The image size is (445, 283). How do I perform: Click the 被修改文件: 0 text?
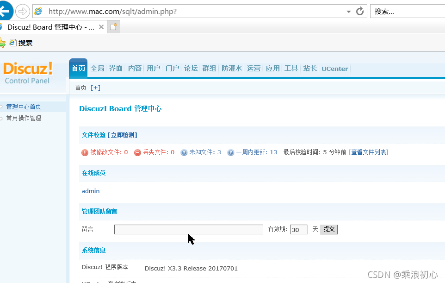[x=109, y=152]
